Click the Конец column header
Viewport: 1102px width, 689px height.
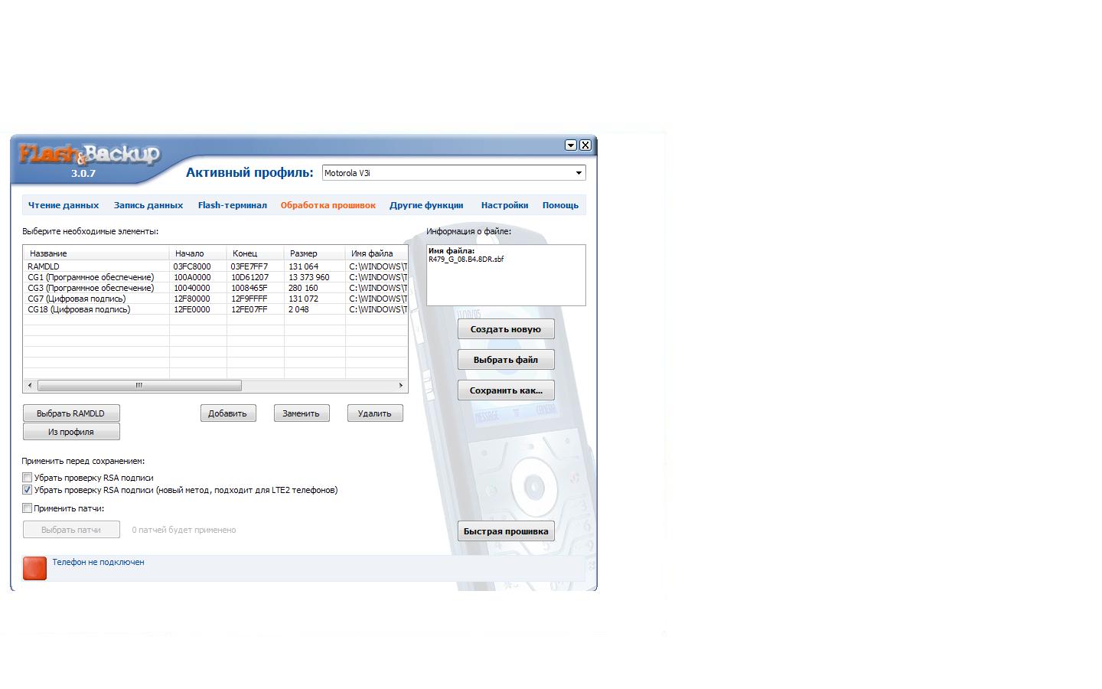pos(256,253)
